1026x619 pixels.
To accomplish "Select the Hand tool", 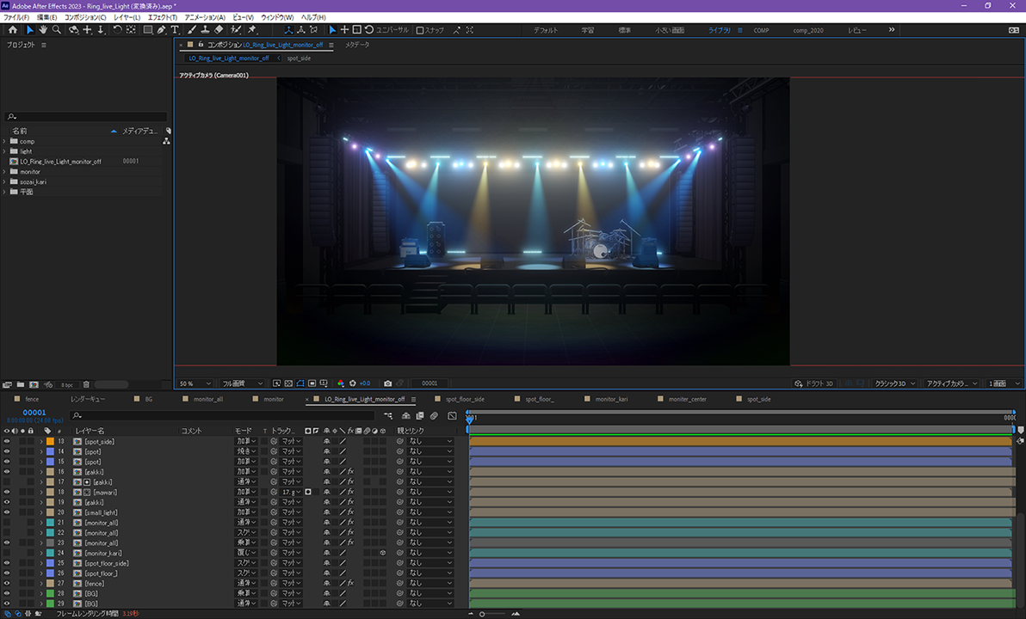I will tap(43, 30).
